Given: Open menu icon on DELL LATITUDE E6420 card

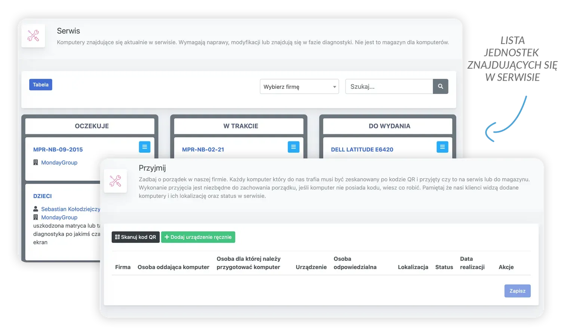Looking at the screenshot, I should pyautogui.click(x=442, y=147).
